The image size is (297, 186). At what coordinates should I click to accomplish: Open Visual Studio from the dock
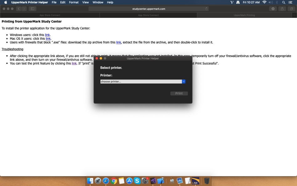tap(153, 181)
